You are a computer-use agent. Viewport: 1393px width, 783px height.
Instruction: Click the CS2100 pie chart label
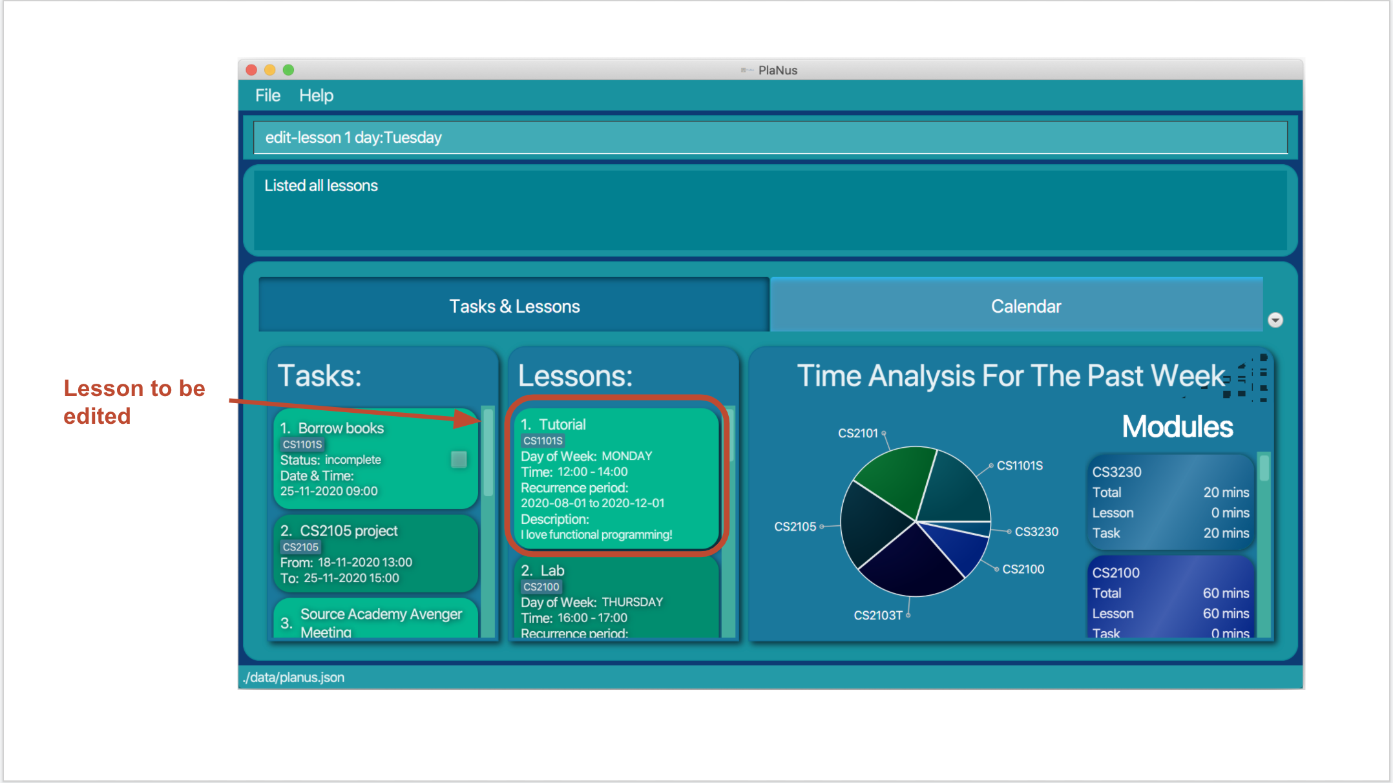click(1023, 569)
